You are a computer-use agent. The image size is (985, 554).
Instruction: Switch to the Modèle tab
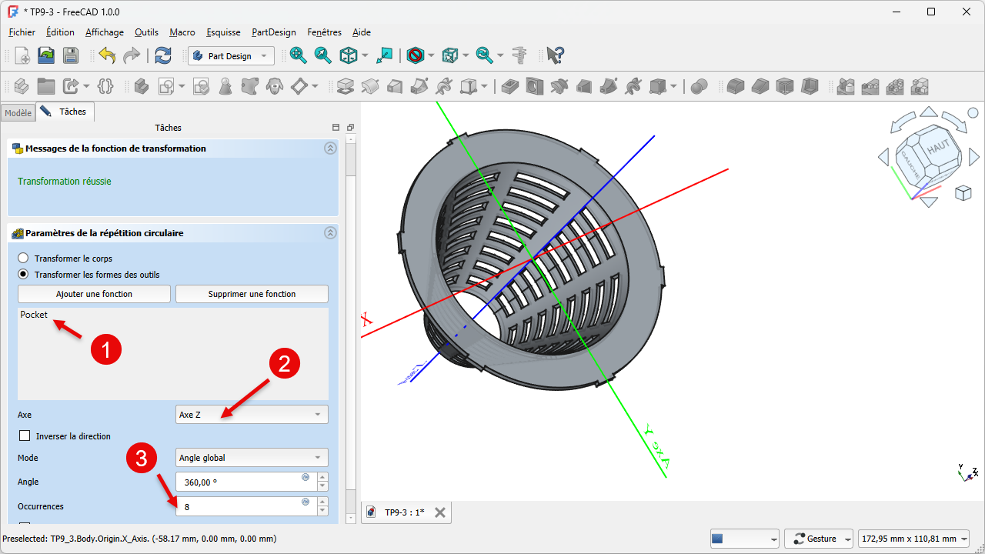(18, 113)
